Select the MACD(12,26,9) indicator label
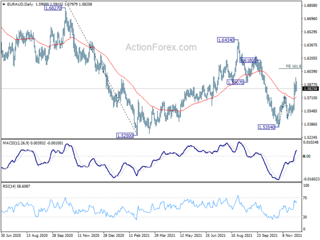This screenshot has width=320, height=240. coord(33,143)
